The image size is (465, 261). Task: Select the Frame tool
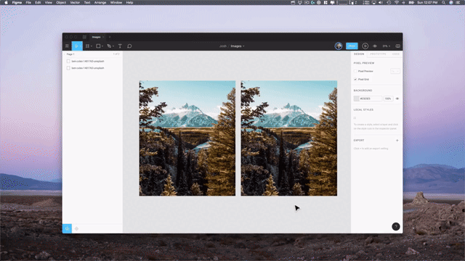coord(89,46)
